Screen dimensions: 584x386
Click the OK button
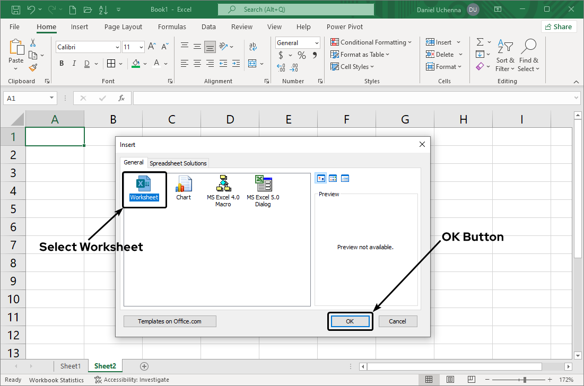pos(350,321)
